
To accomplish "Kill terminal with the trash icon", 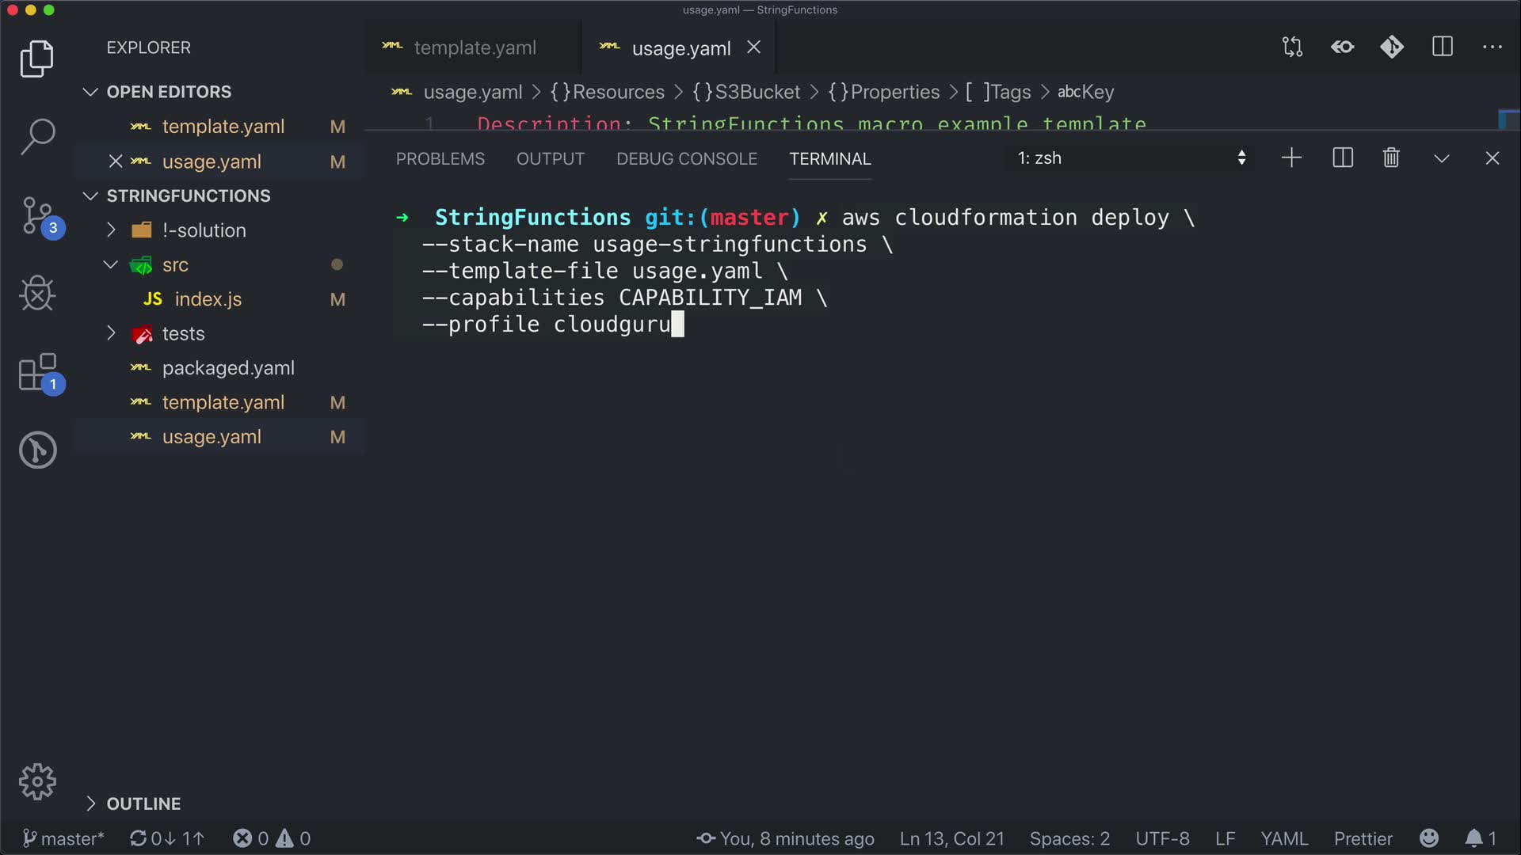I will [1391, 158].
